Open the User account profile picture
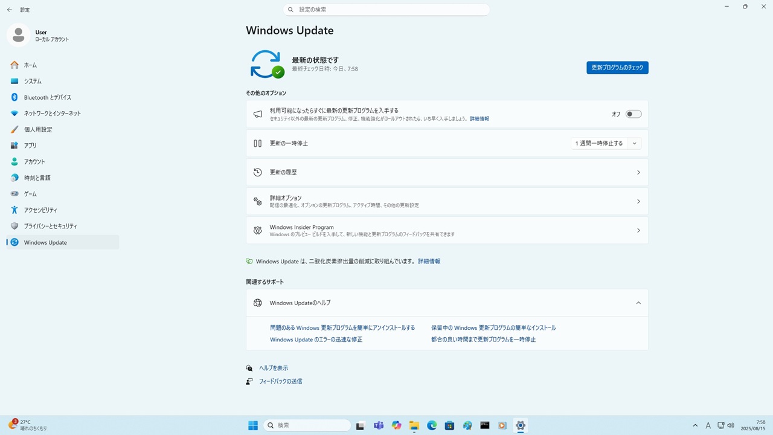 click(19, 35)
